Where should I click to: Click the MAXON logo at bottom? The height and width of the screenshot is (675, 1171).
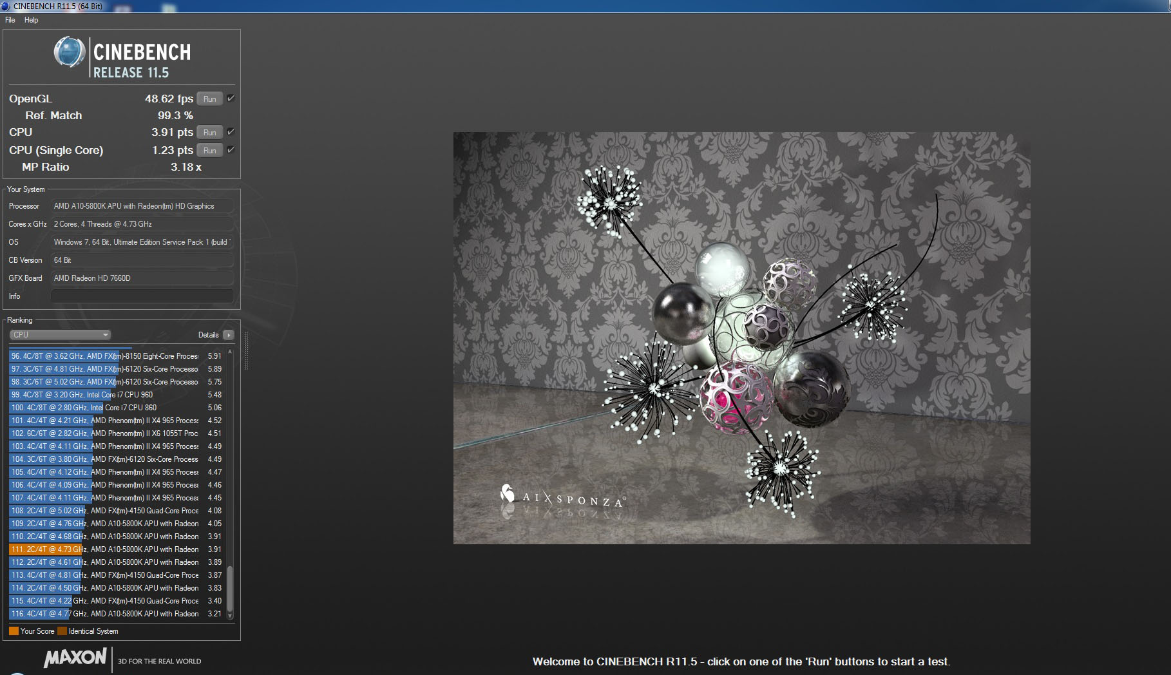[x=75, y=658]
